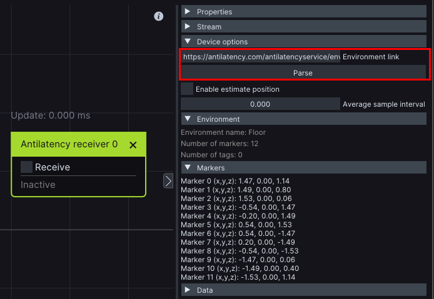This screenshot has width=434, height=299.
Task: Click the Inactive status text in node
Action: pos(38,185)
